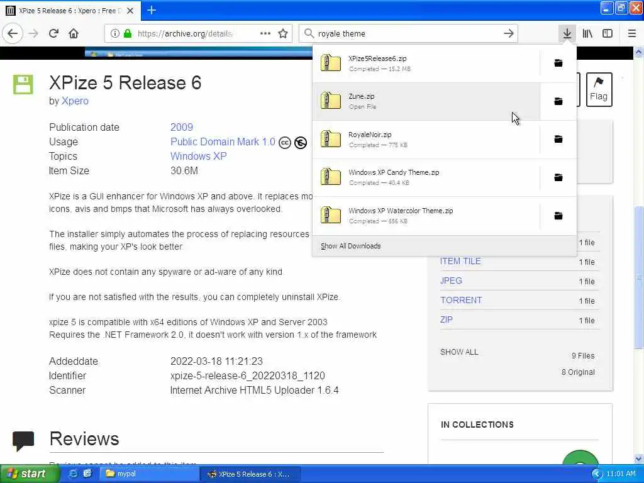The image size is (644, 483).
Task: Launch Internet Explorer from quick launch
Action: [73, 474]
